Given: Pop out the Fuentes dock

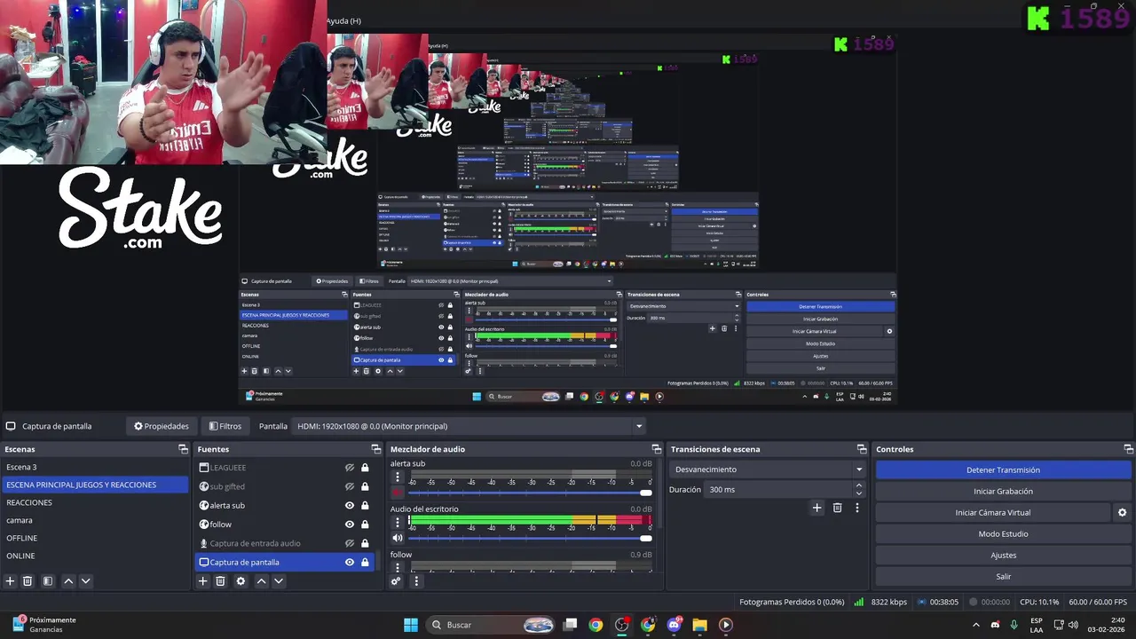Looking at the screenshot, I should tap(375, 449).
